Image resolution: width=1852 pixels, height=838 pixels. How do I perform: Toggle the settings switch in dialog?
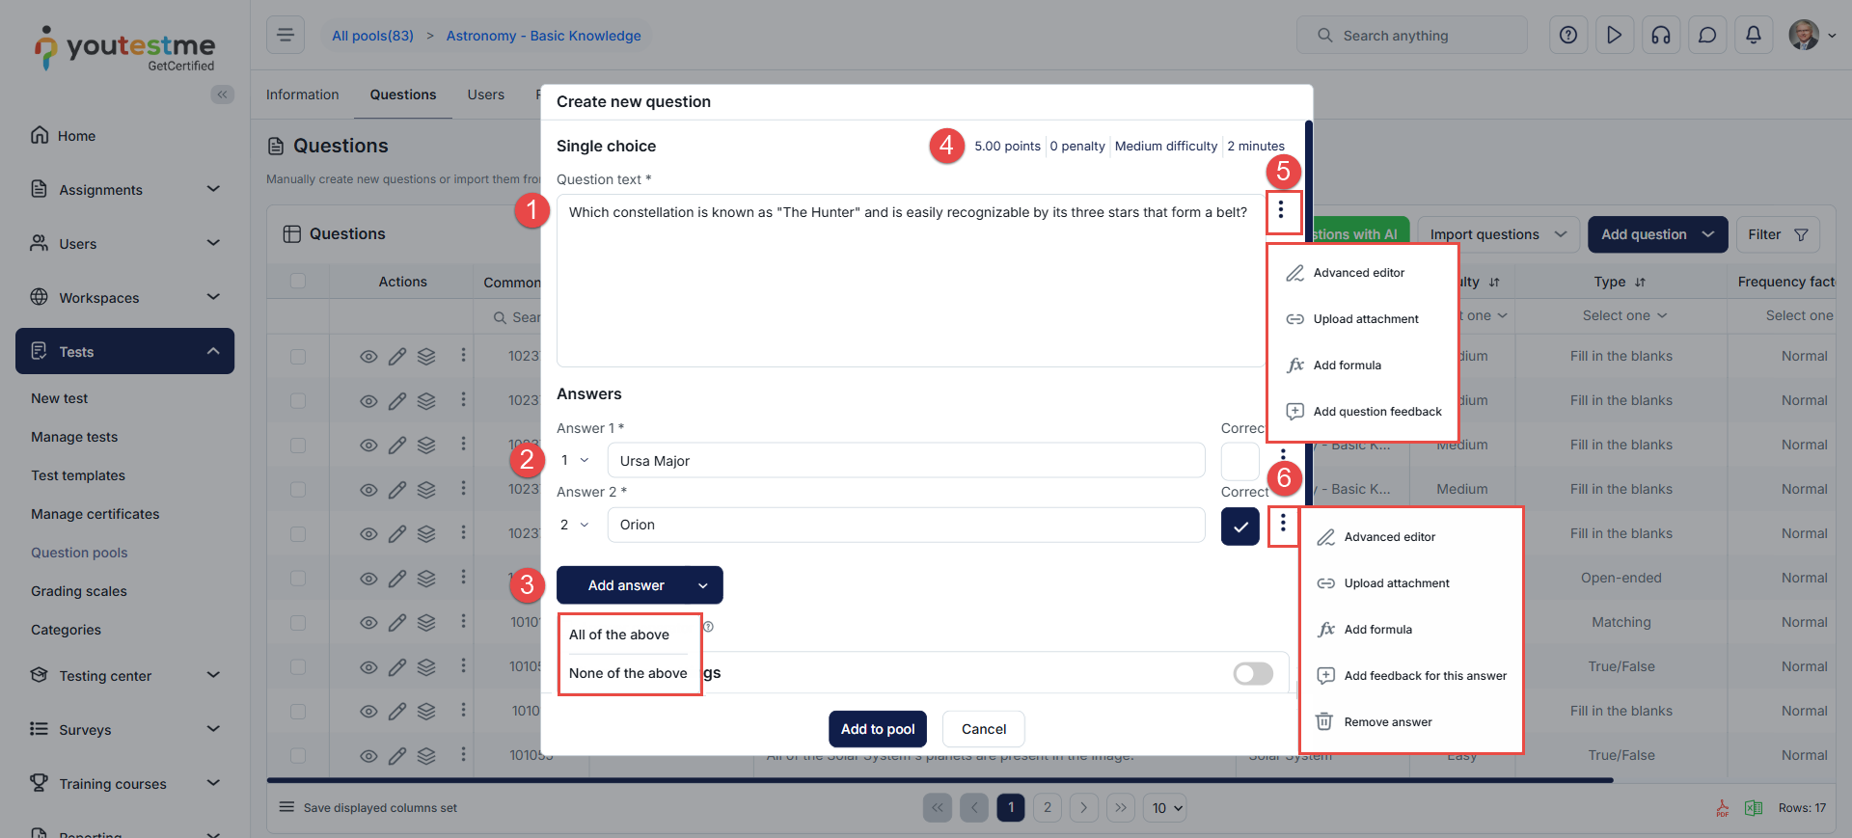1252,673
